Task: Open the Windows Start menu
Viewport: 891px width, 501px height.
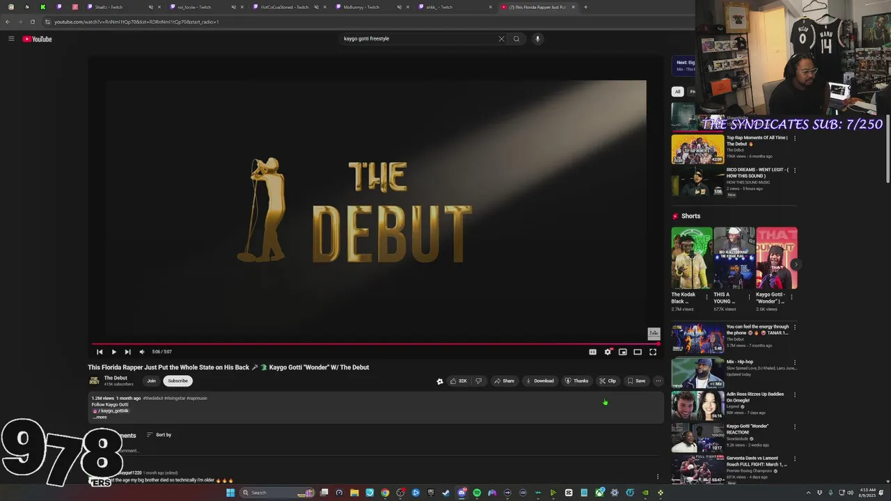Action: pos(230,493)
